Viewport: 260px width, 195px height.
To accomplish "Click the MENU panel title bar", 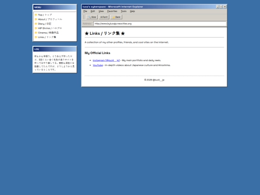I will pos(55,7).
